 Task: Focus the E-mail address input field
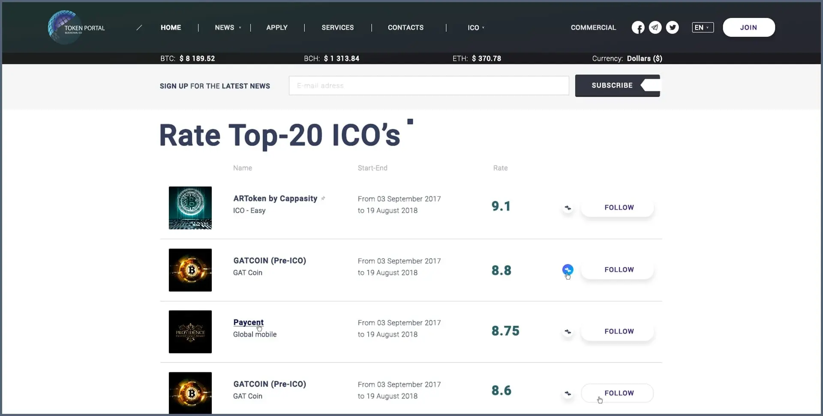pyautogui.click(x=429, y=86)
